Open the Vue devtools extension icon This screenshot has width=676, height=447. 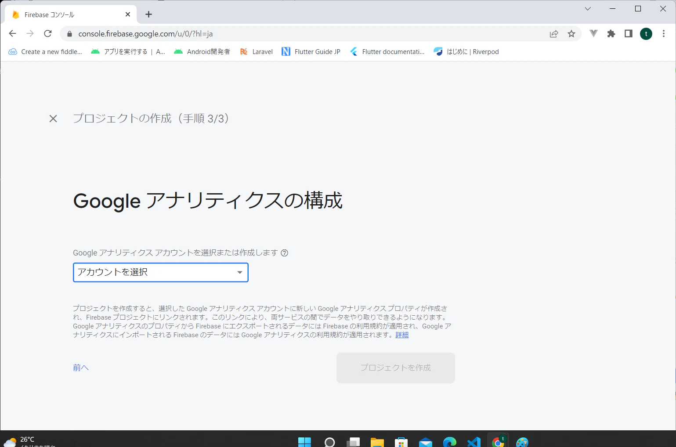pos(593,34)
